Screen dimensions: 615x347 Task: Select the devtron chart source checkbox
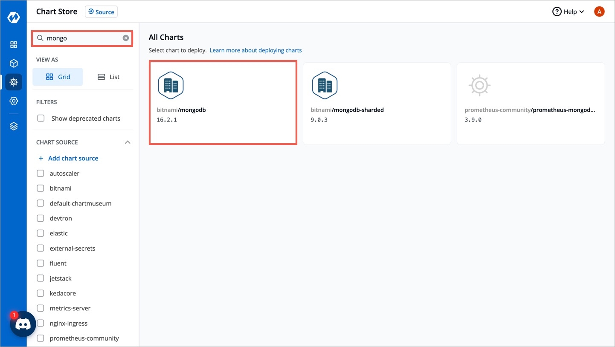[x=41, y=218]
